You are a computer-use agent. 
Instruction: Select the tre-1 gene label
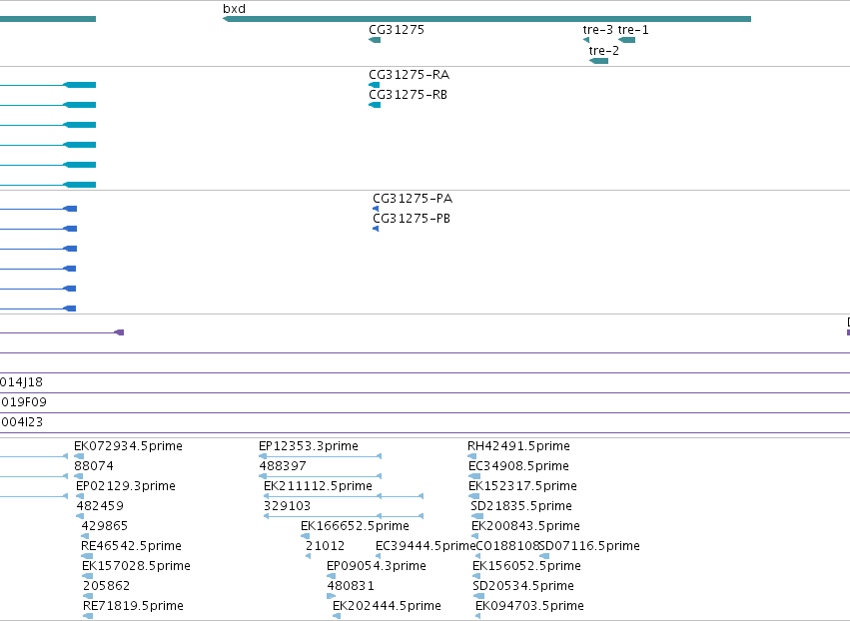[x=633, y=30]
